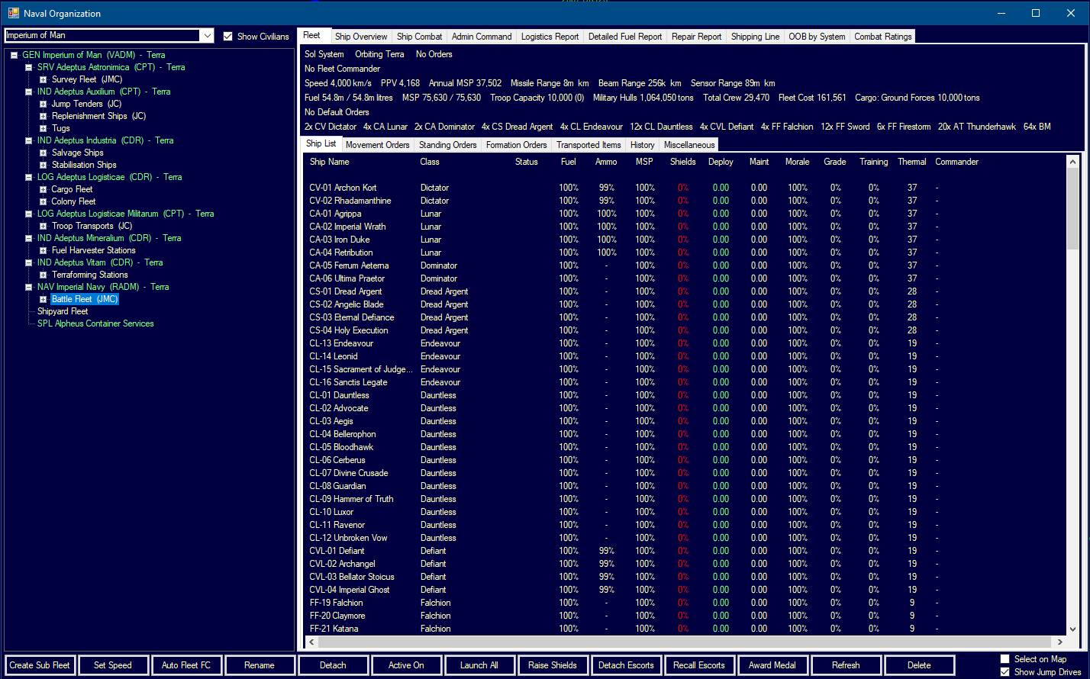Open the Imperium of Man race dropdown
The height and width of the screenshot is (679, 1090).
point(207,36)
